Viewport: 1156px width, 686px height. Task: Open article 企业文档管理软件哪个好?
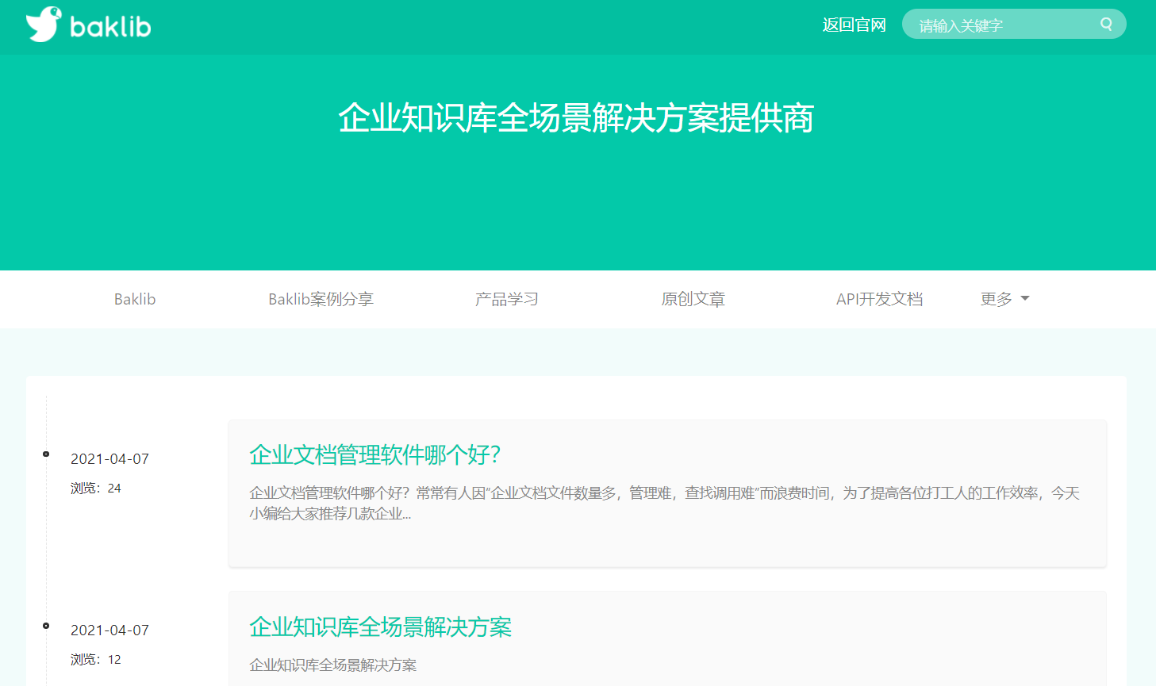[374, 455]
